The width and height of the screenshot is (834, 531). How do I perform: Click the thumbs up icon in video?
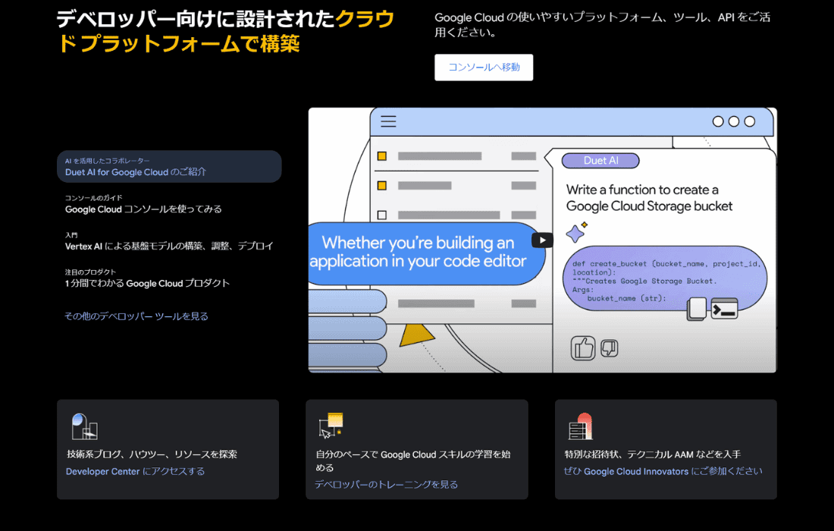coord(583,348)
